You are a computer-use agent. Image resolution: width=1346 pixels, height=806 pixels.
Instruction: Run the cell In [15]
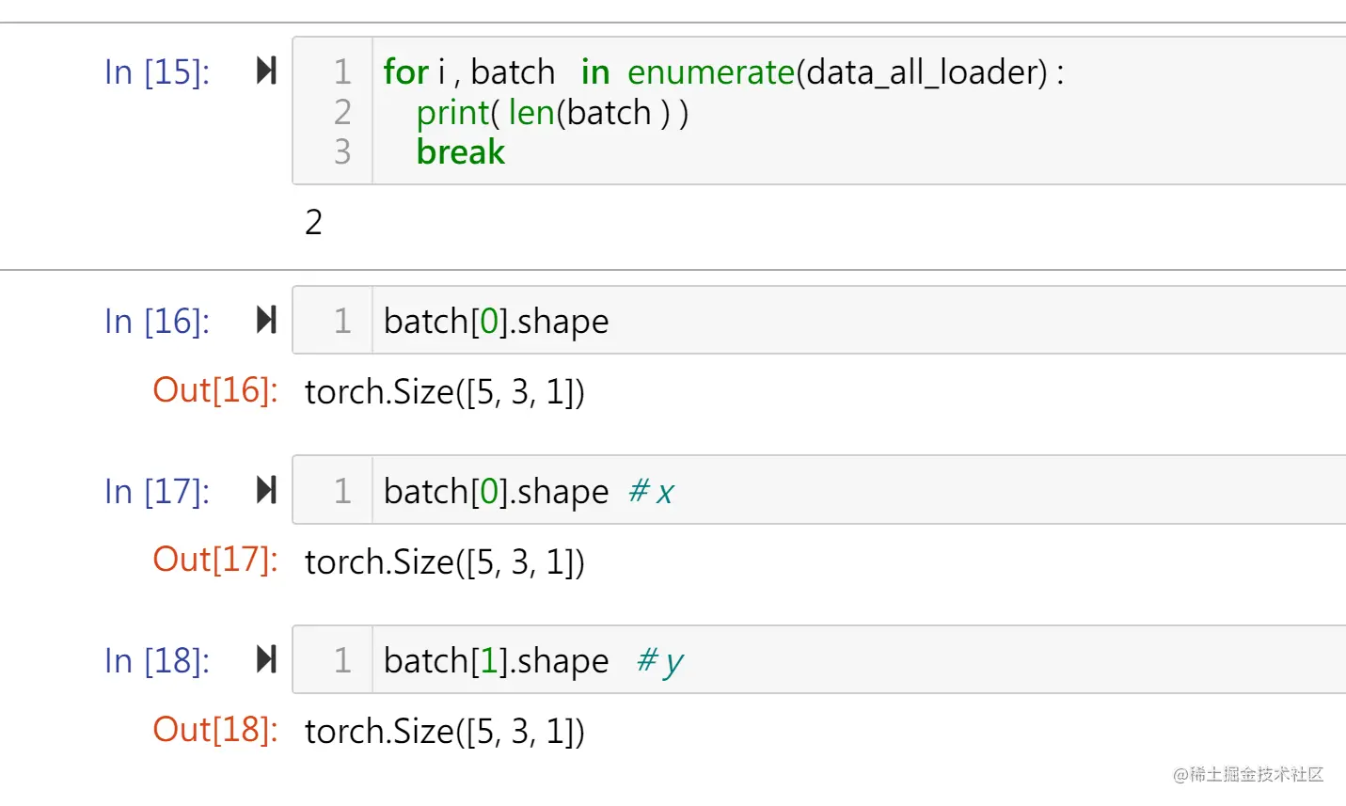point(266,71)
